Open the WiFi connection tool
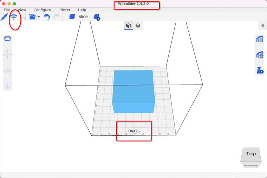 pos(14,17)
